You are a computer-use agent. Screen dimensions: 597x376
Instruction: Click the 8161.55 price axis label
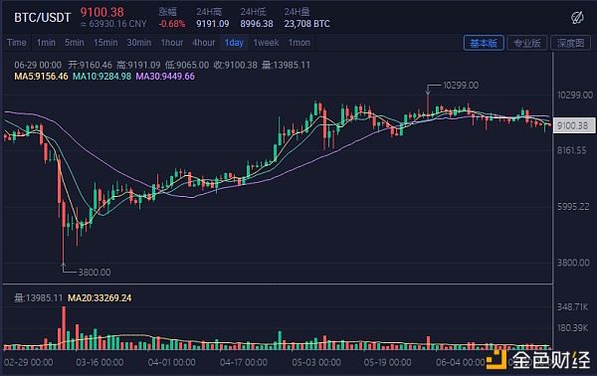click(572, 151)
